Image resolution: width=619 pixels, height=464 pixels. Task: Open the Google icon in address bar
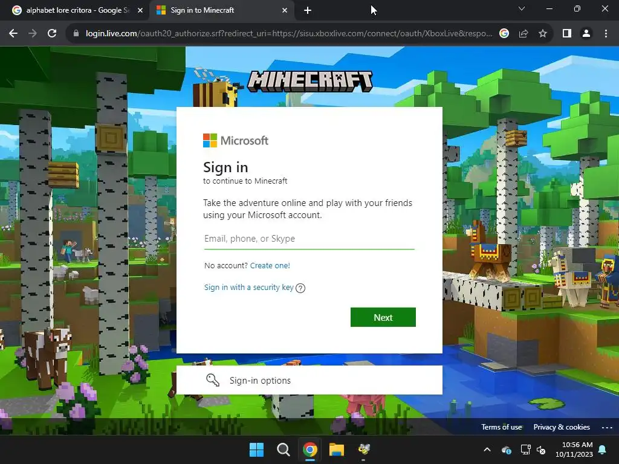pos(504,34)
